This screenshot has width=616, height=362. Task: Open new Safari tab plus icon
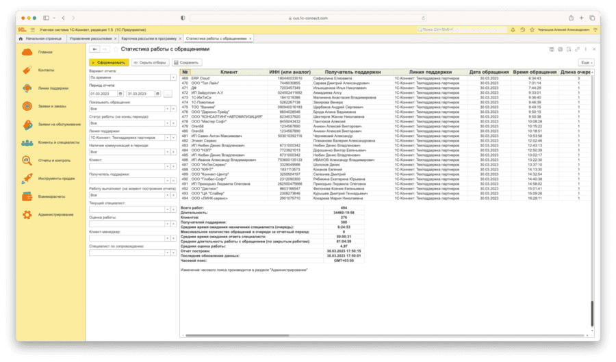[x=581, y=18]
